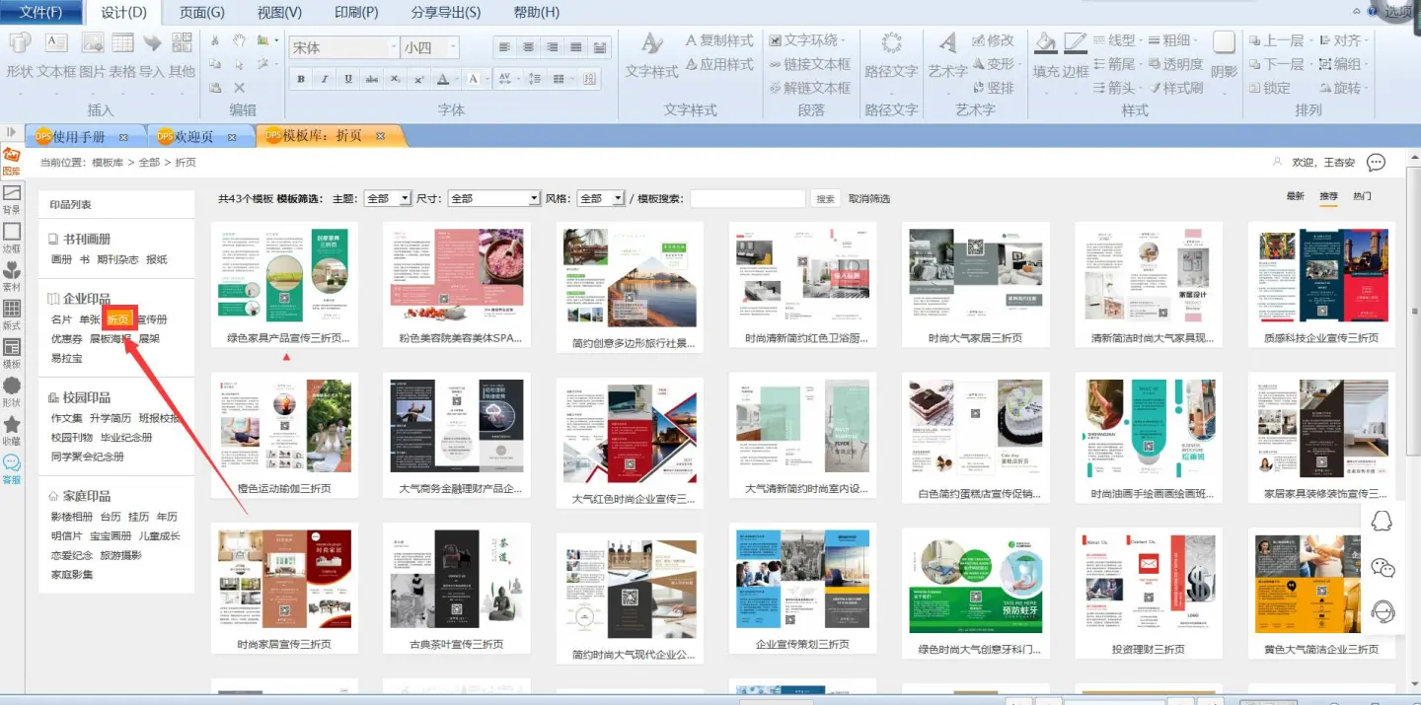1421x705 pixels.
Task: Click the 取消筛选 (Cancel filter) link
Action: point(869,198)
